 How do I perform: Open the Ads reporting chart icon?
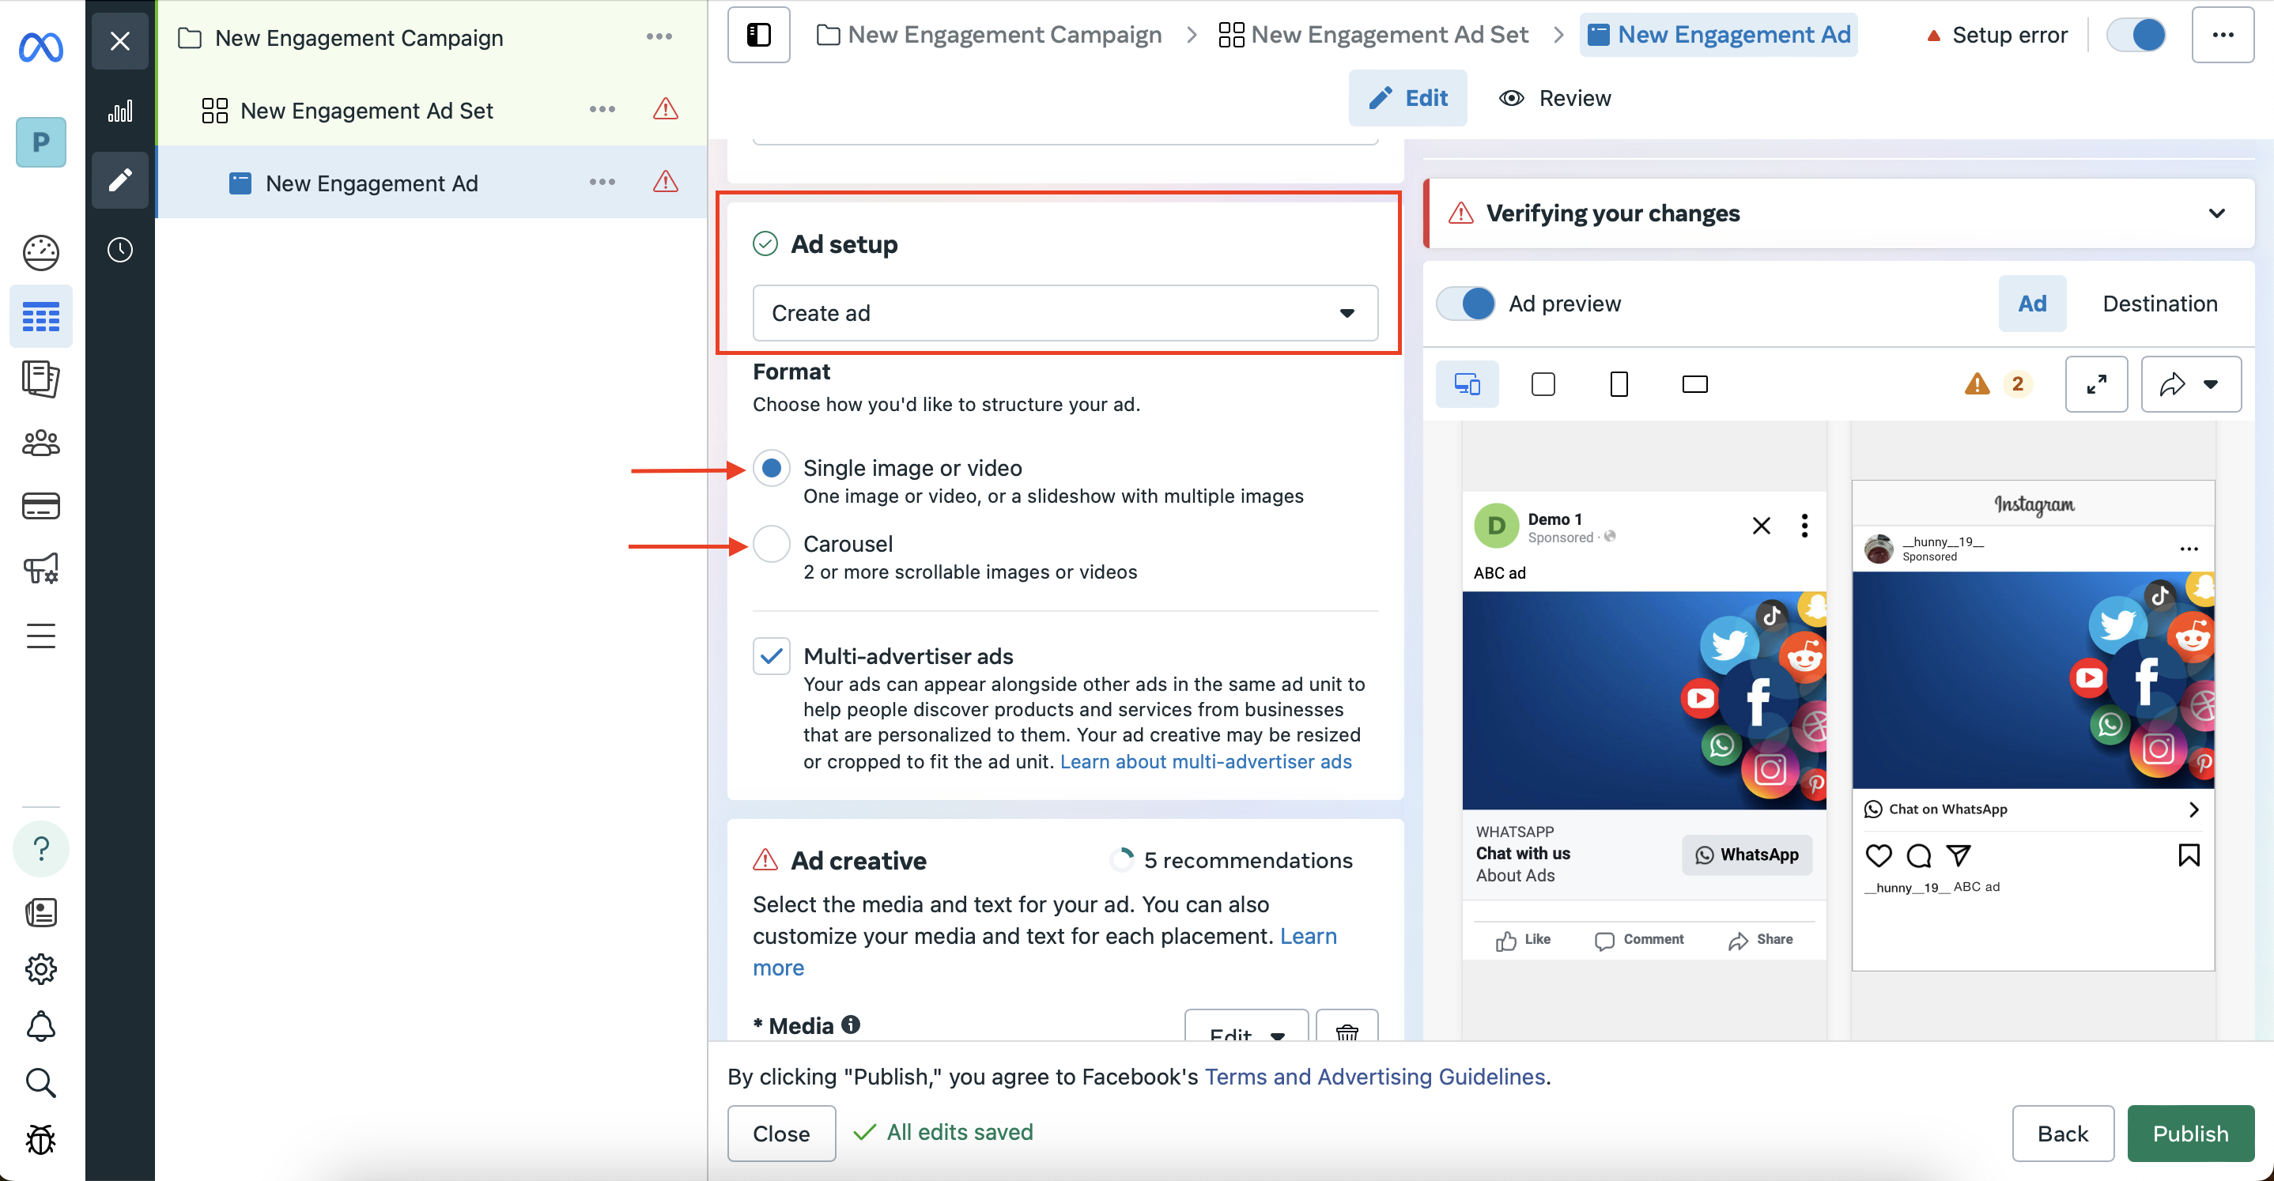(120, 111)
